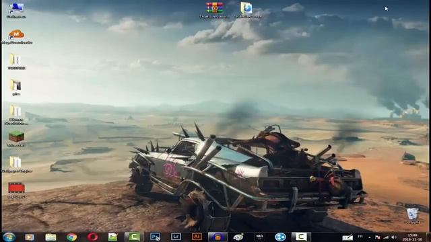
Task: Click the Show Desktop strip beside the clock
Action: click(x=428, y=237)
